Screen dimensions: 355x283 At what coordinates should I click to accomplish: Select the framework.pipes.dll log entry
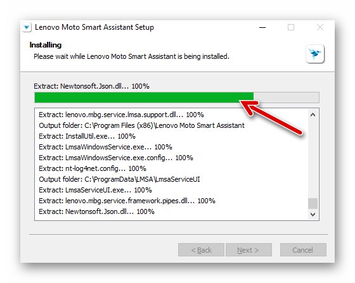127,201
